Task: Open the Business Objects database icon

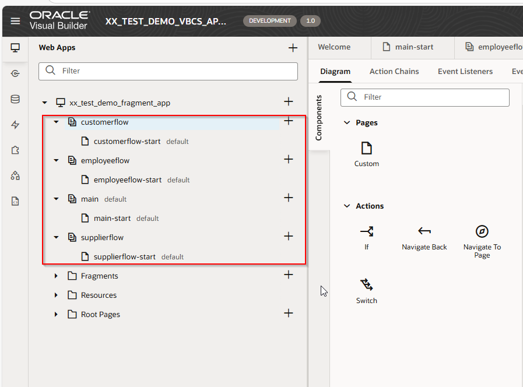Action: pyautogui.click(x=15, y=99)
